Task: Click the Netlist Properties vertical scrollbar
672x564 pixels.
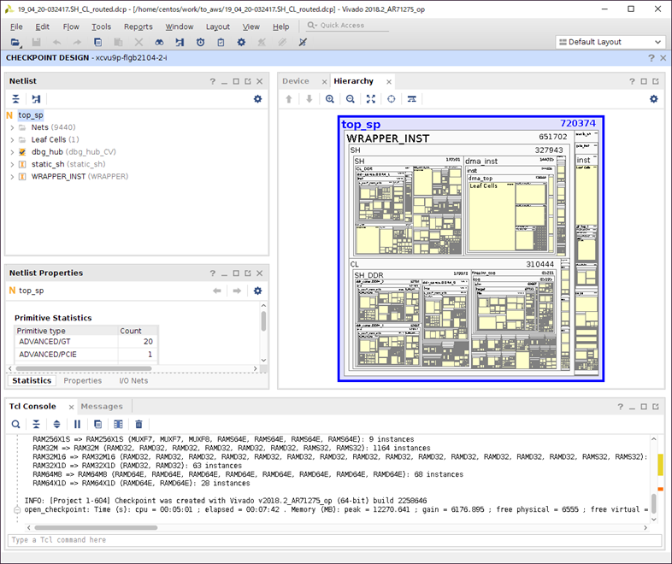Action: pyautogui.click(x=263, y=320)
